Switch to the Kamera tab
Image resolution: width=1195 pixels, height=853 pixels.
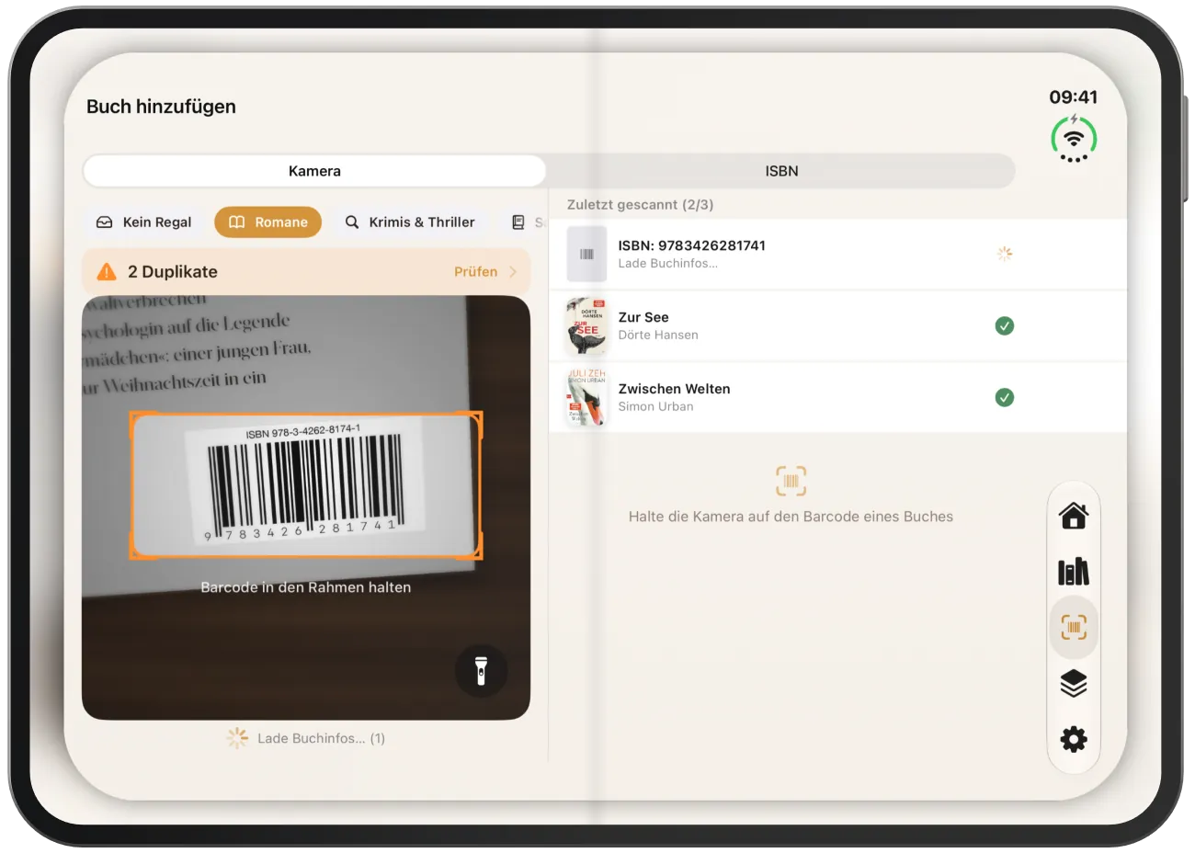click(x=314, y=171)
